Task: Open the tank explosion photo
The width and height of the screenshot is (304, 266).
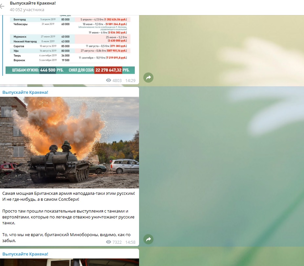Action: point(70,142)
